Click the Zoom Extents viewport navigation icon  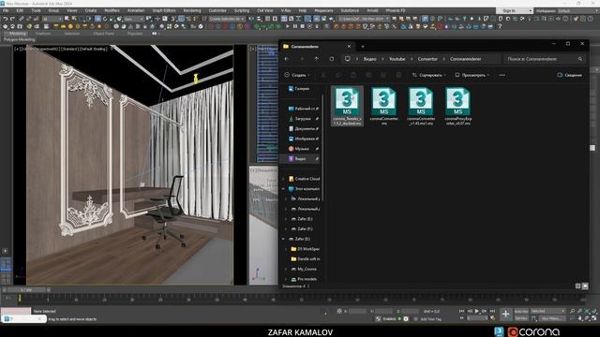point(587,312)
